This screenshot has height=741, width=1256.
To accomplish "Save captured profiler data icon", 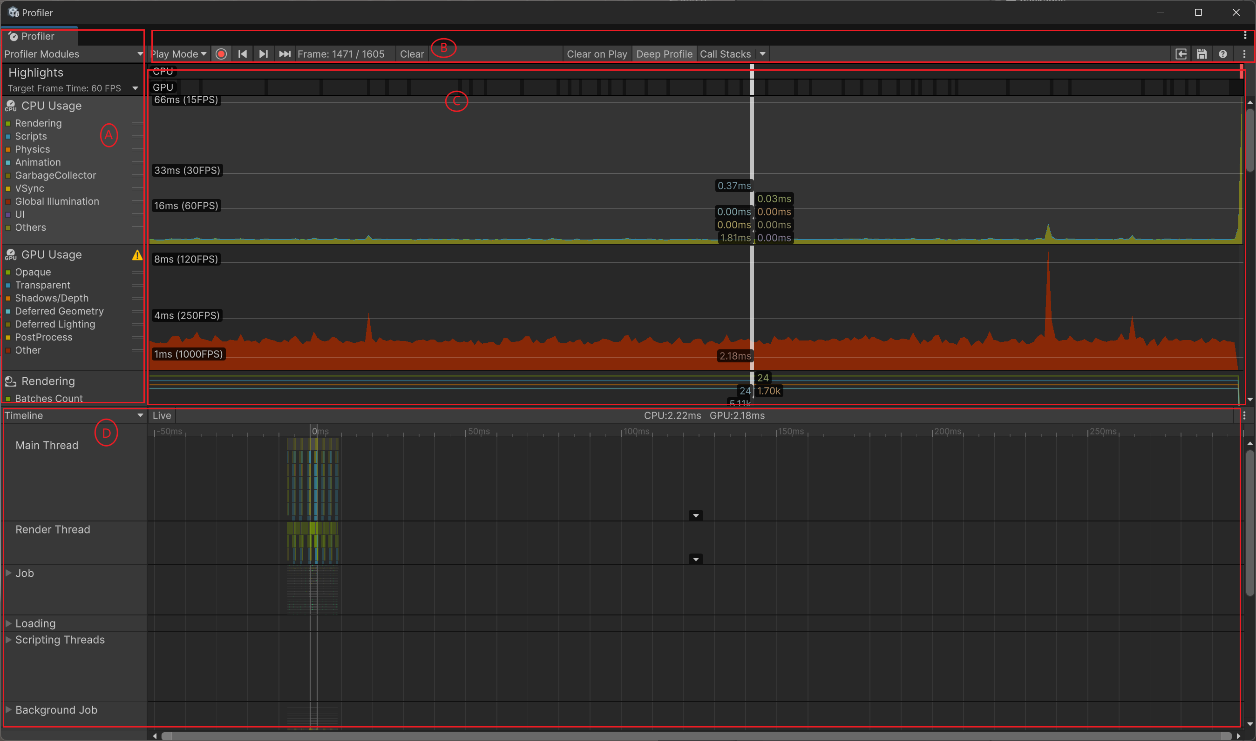I will (1202, 54).
